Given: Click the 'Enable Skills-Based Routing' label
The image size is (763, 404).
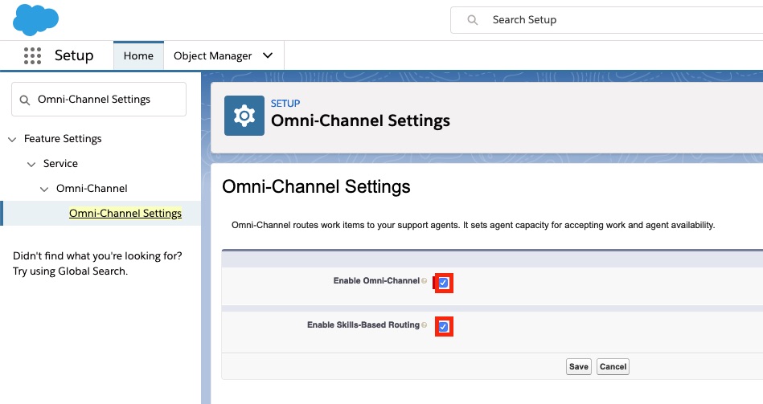Looking at the screenshot, I should point(363,324).
